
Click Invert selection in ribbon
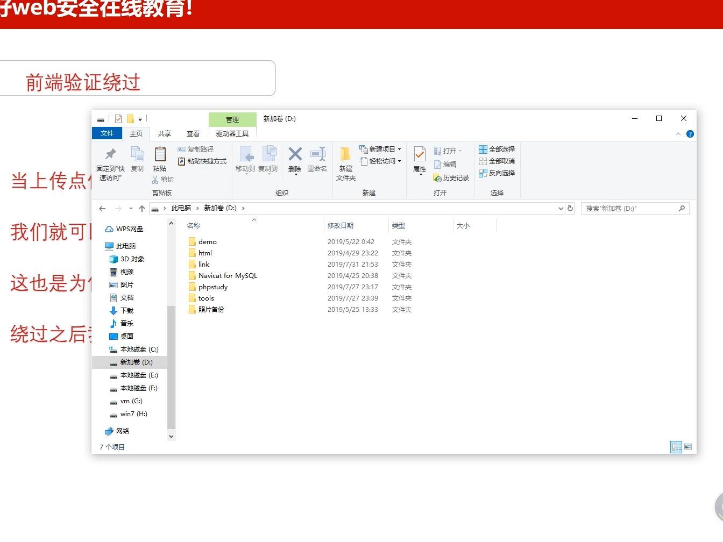pos(497,173)
